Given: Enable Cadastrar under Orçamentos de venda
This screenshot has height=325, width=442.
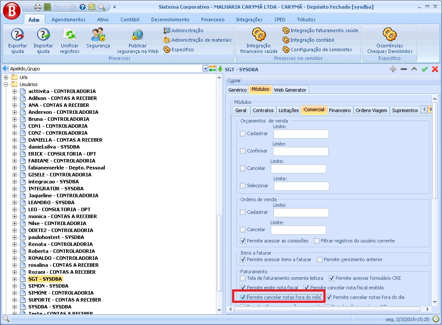Looking at the screenshot, I should [x=243, y=133].
